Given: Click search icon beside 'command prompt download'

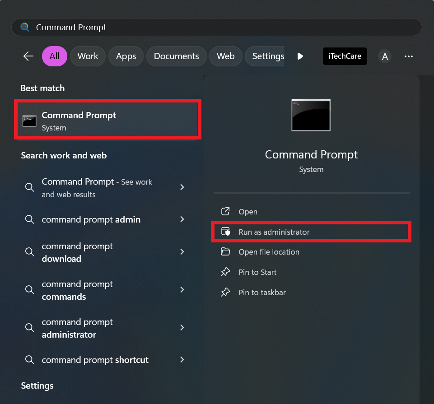Looking at the screenshot, I should 30,252.
